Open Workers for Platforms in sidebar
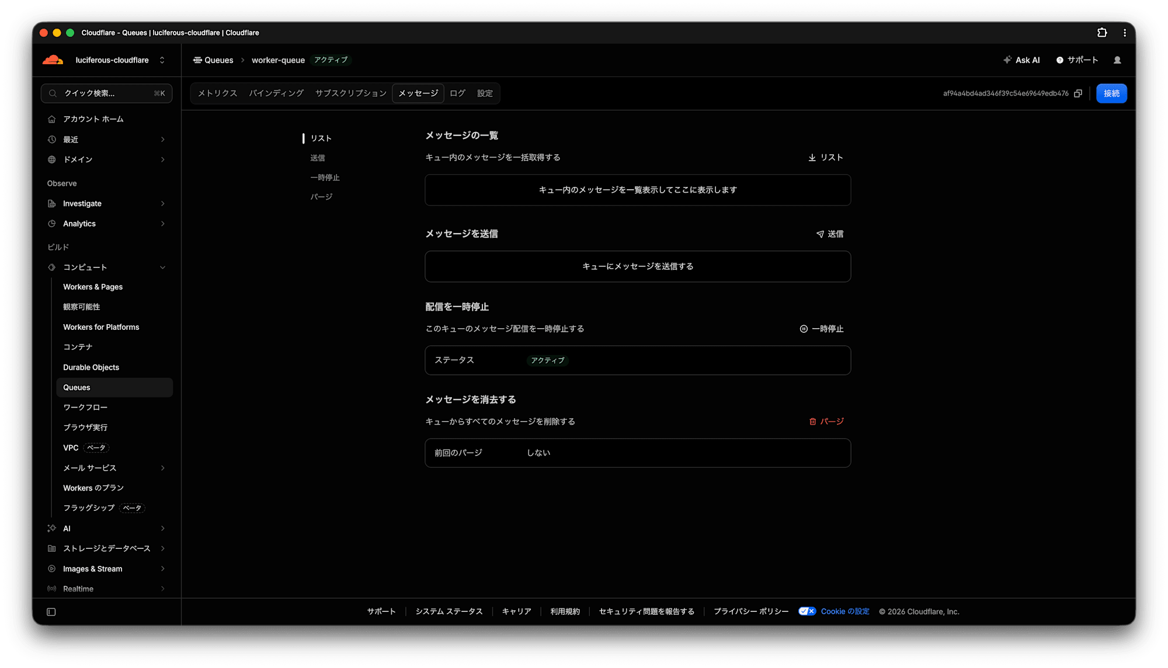 tap(101, 328)
